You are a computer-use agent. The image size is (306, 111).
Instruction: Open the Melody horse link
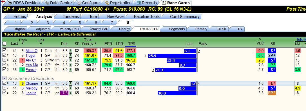tap(32, 88)
